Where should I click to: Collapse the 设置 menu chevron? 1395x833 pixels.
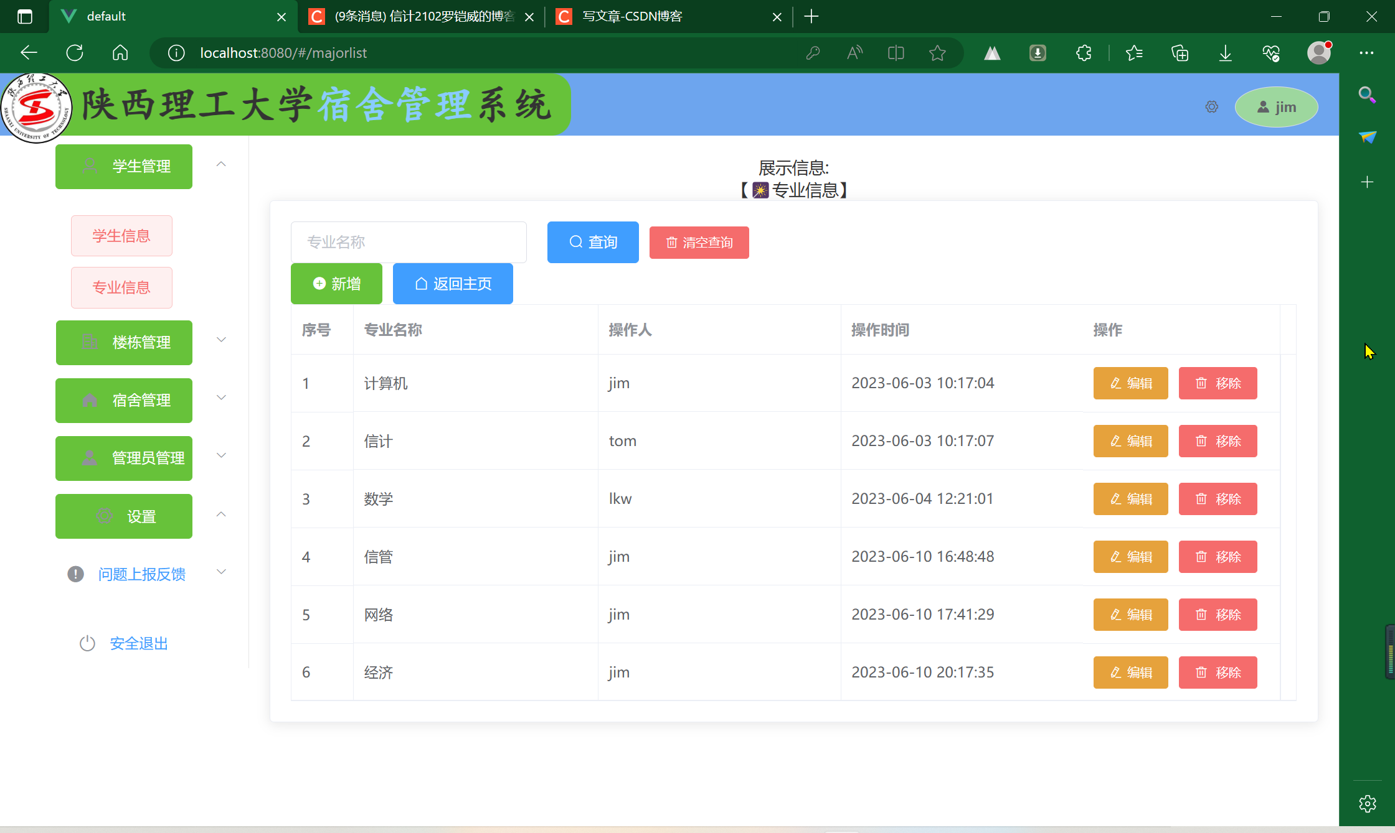tap(221, 514)
